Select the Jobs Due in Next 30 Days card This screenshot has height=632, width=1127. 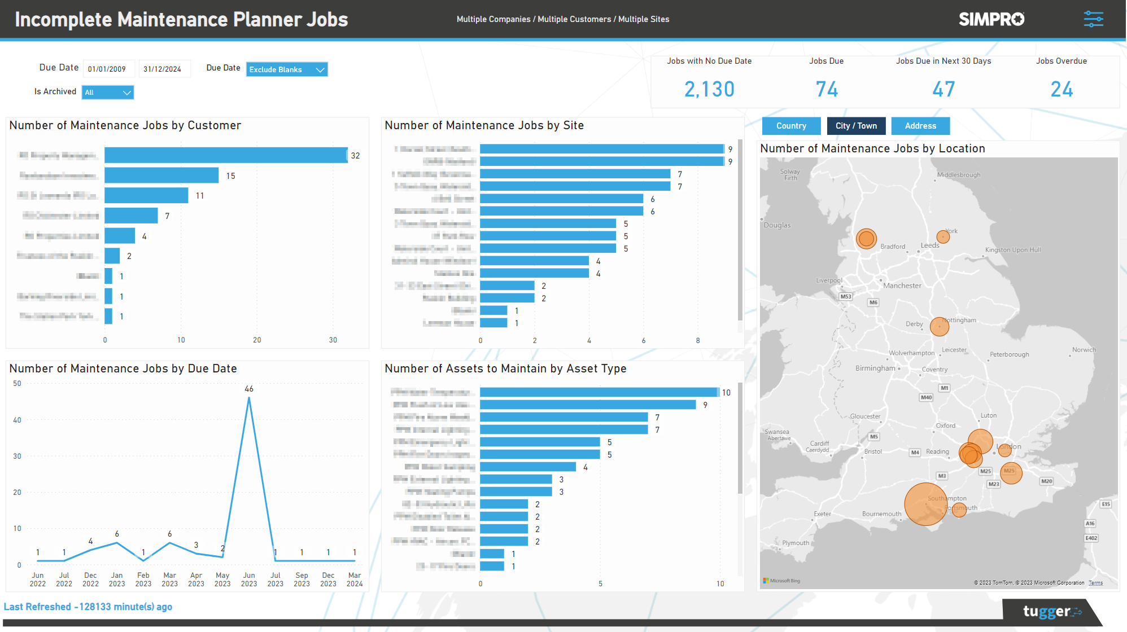pyautogui.click(x=943, y=89)
